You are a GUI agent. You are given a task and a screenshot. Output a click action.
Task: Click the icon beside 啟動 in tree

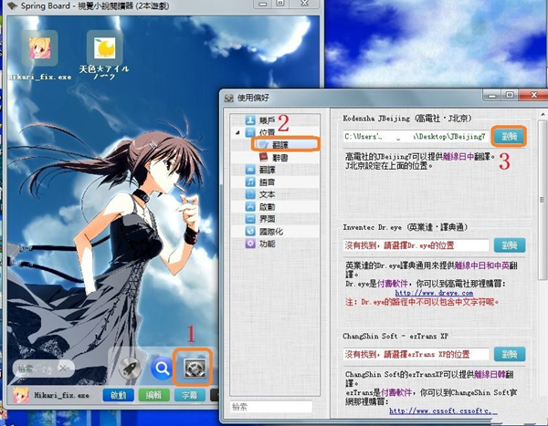(x=250, y=207)
